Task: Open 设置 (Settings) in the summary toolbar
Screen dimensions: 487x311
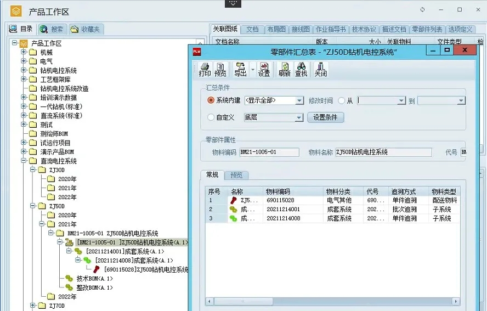Action: (x=264, y=69)
